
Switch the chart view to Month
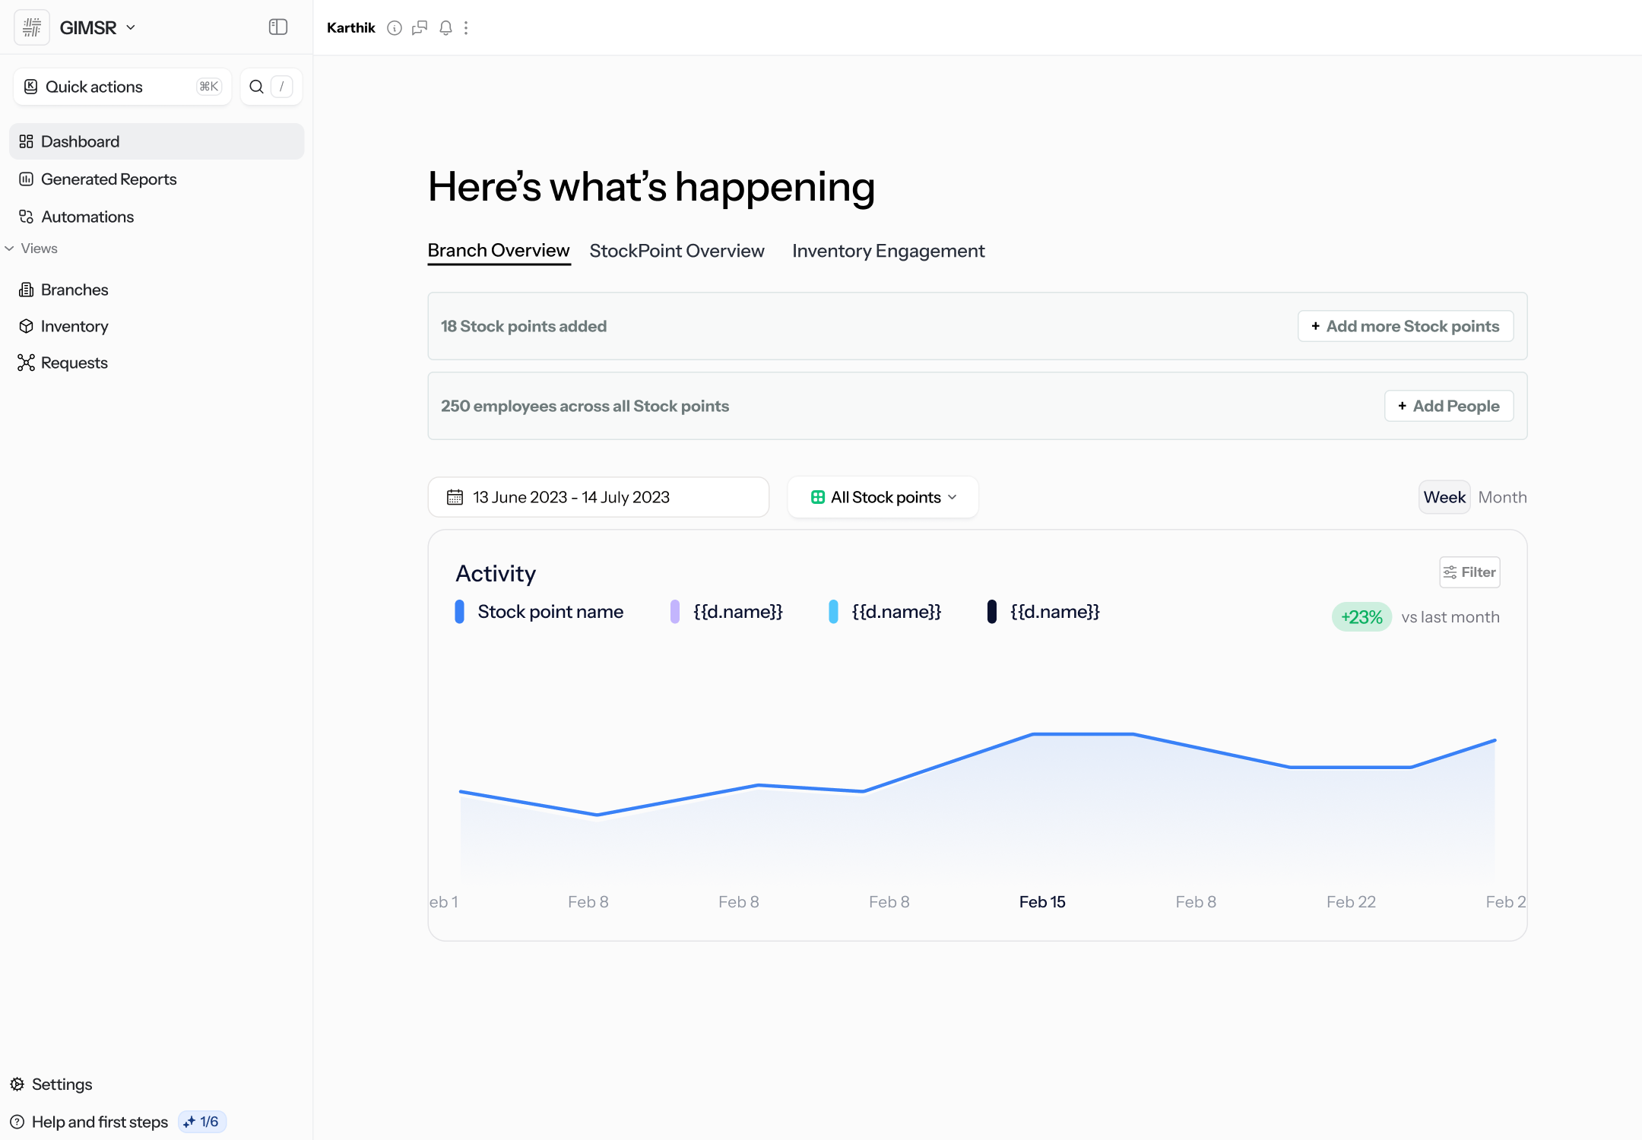(x=1502, y=496)
